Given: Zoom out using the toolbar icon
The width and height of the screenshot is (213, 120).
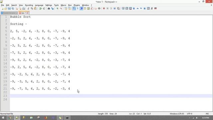Looking at the screenshot, I should [61, 9].
